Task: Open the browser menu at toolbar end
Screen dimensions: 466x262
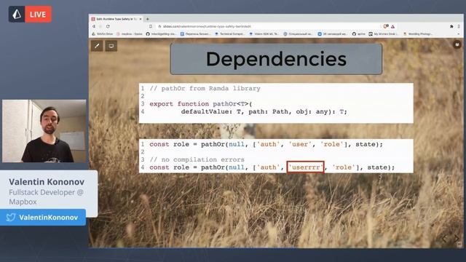Action: [459, 26]
